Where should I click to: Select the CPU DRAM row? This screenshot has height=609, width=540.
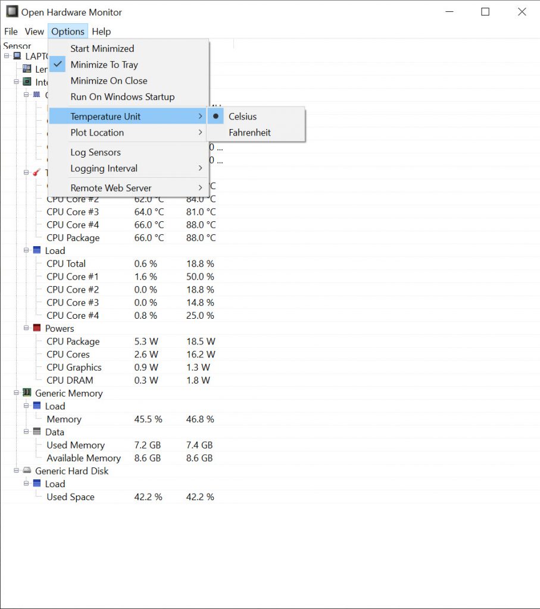click(70, 380)
